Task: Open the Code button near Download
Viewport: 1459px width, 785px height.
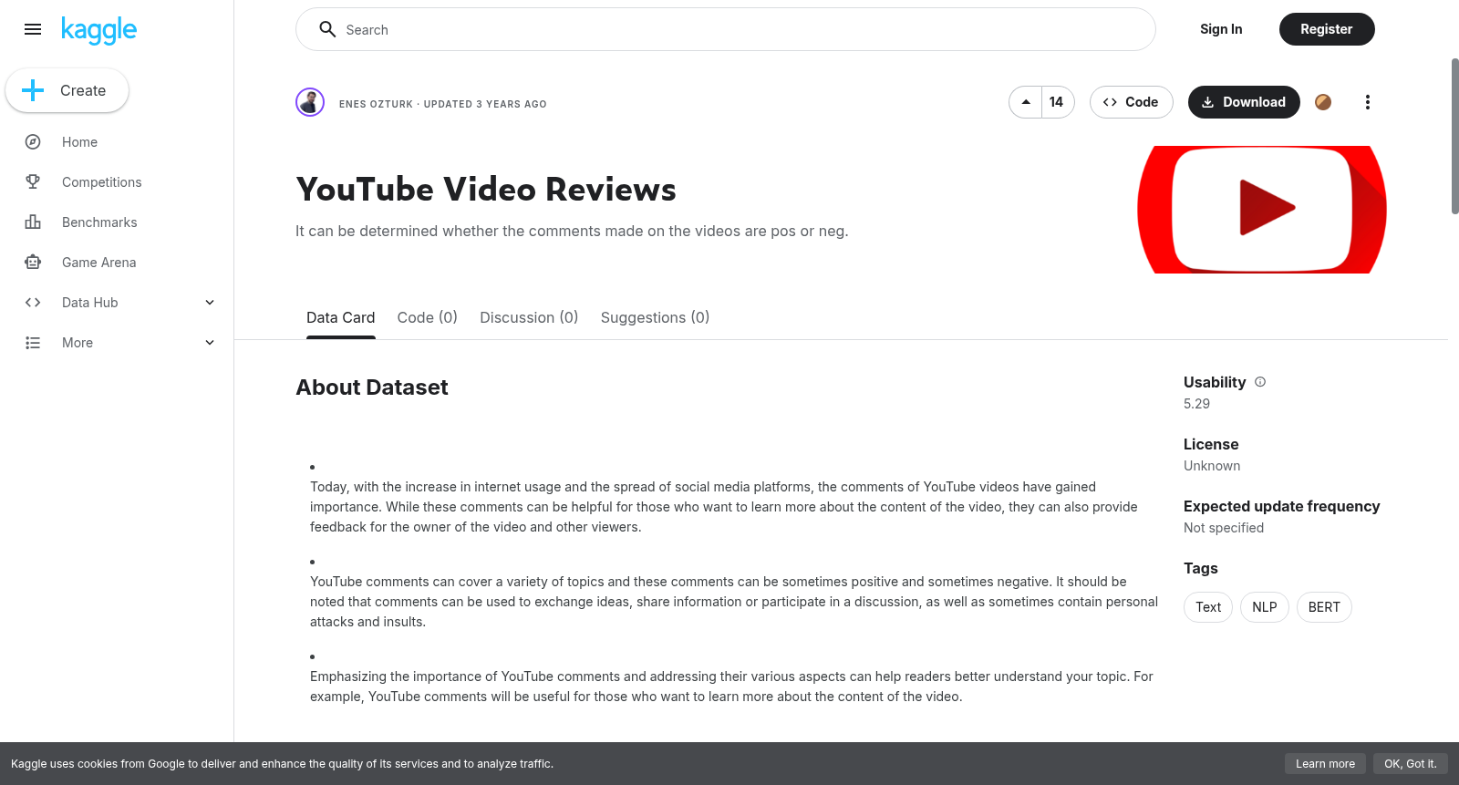Action: click(1131, 102)
